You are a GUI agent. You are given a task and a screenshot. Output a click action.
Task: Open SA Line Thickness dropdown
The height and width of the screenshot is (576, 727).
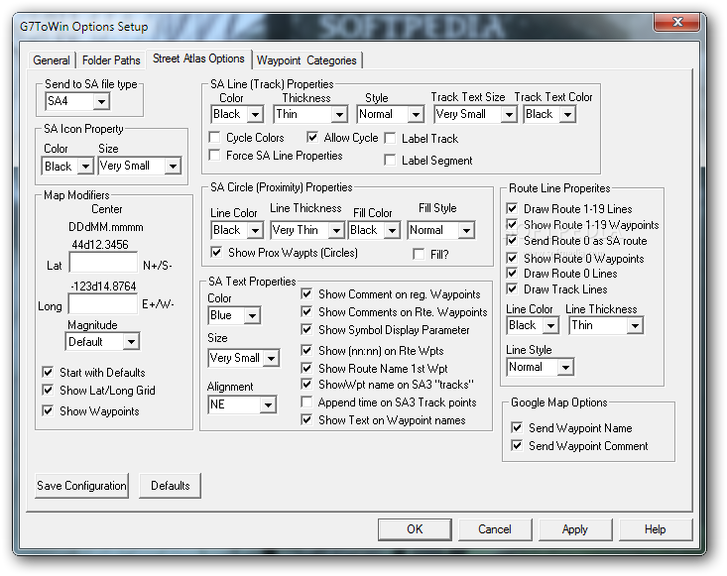(310, 114)
